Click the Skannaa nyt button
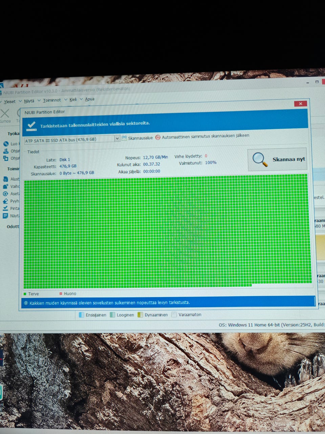325x434 pixels. pos(277,159)
